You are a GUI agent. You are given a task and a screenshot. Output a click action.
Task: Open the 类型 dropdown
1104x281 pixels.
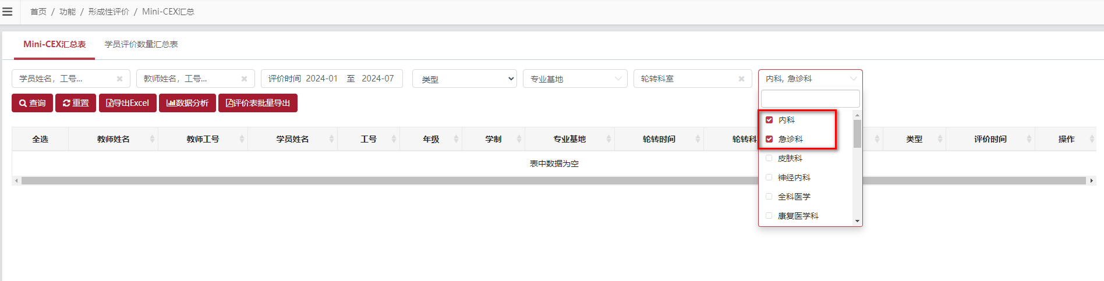465,79
